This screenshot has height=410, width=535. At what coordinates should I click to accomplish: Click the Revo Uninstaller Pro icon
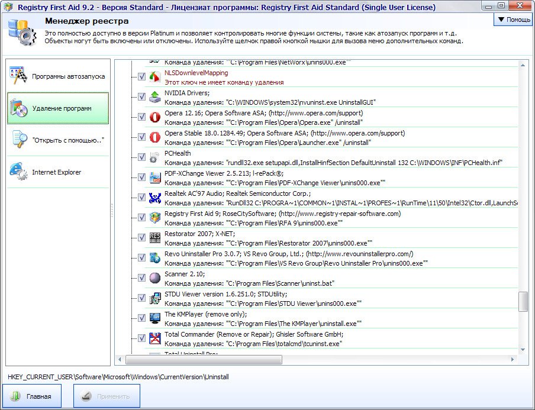155,258
